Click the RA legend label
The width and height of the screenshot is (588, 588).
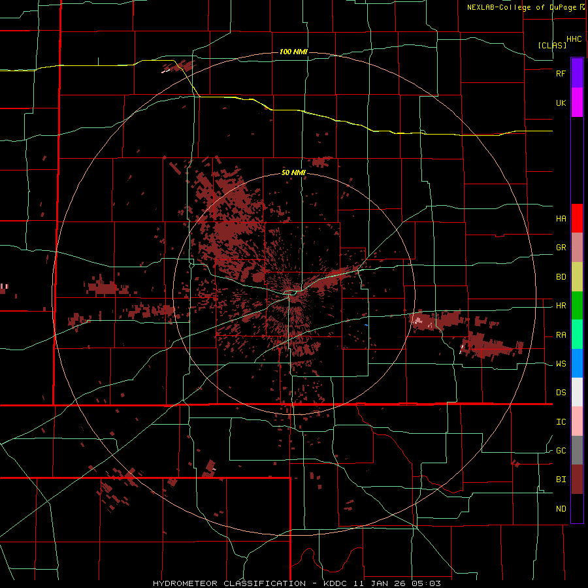(561, 335)
